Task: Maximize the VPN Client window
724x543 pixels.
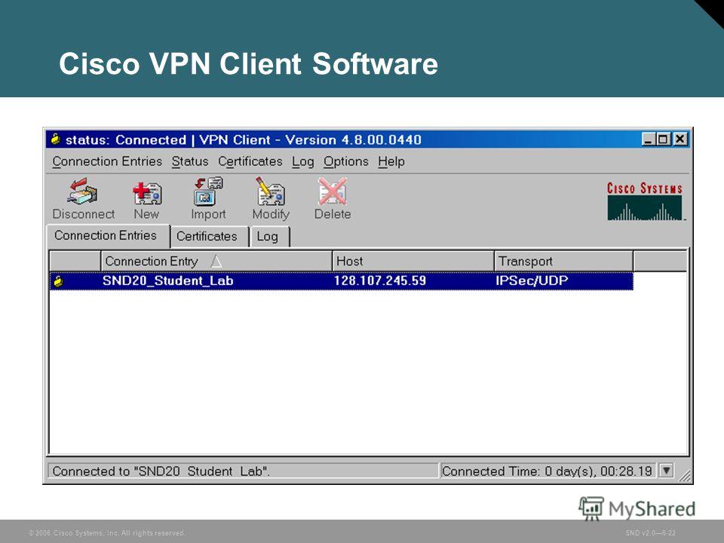Action: [663, 139]
